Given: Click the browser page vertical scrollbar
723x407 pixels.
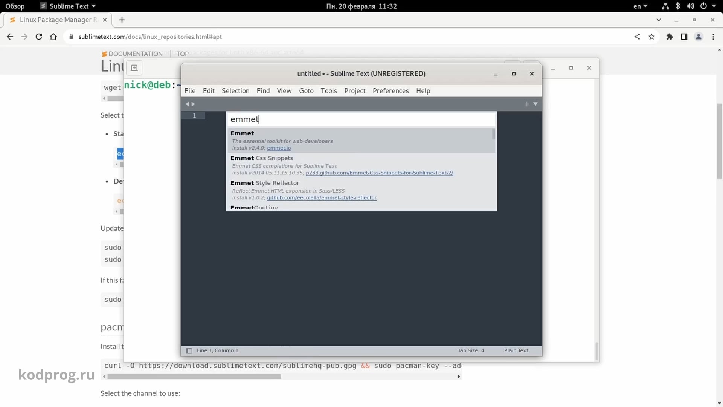Looking at the screenshot, I should [x=720, y=141].
